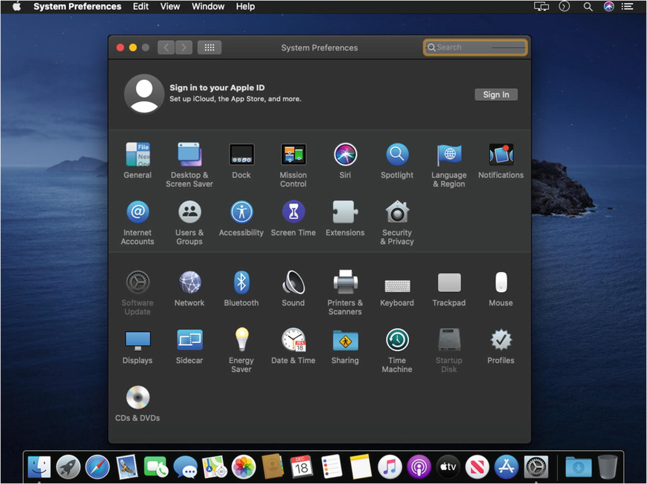Open Users & Groups preferences

coord(189,212)
